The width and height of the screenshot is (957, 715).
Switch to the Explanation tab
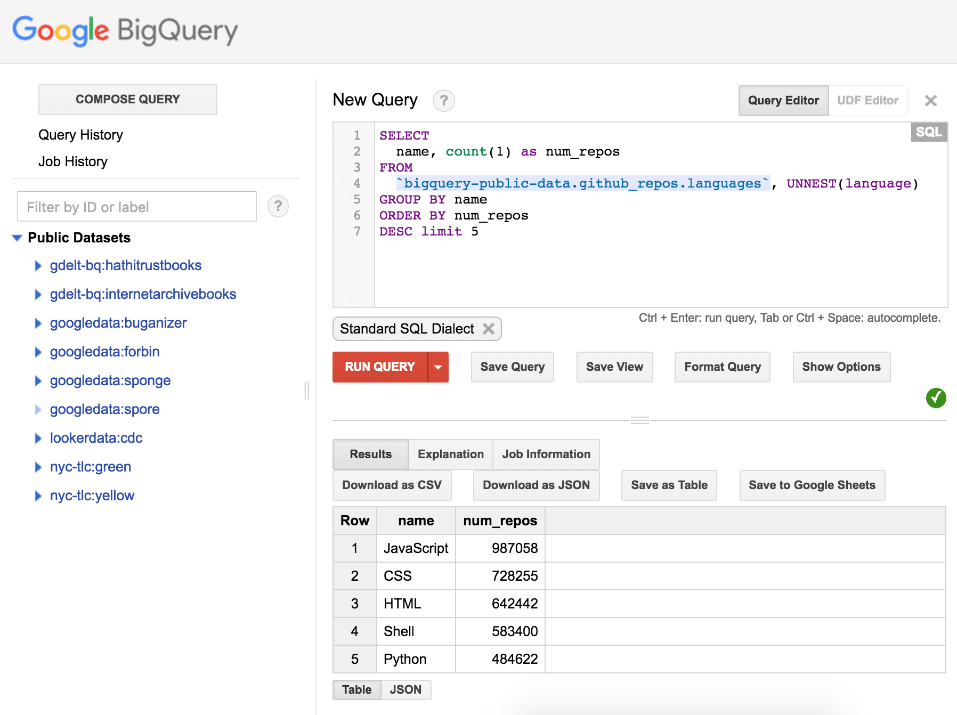point(450,454)
